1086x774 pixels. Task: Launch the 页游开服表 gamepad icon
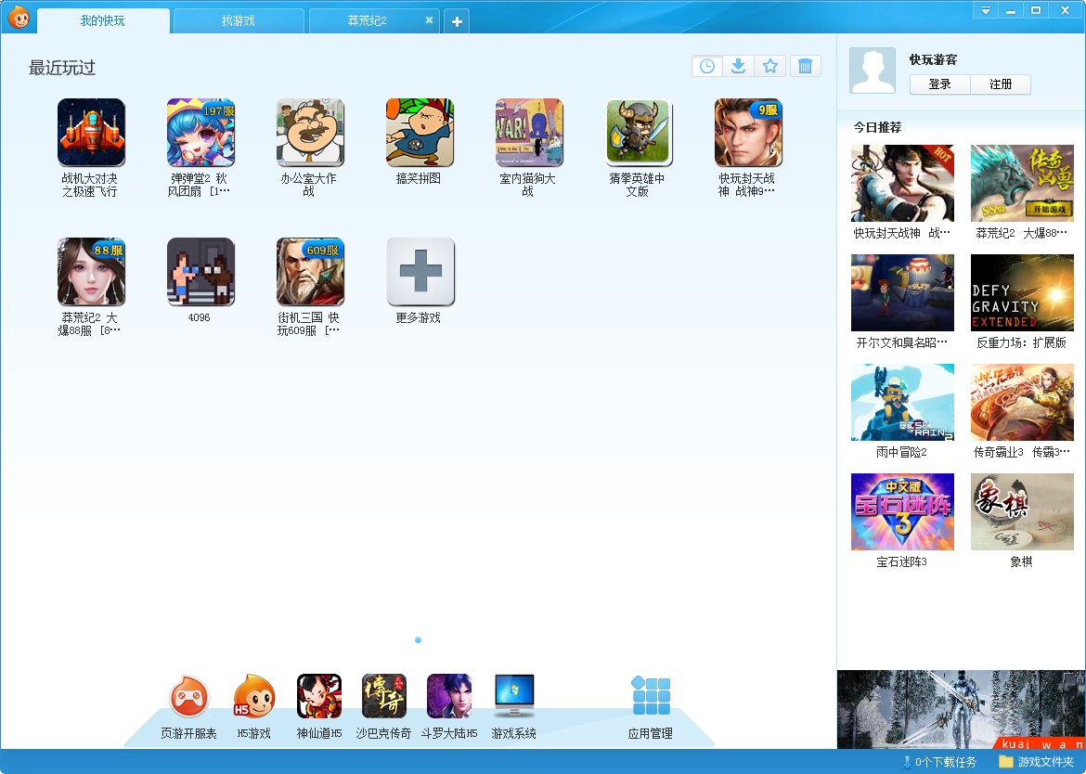[x=188, y=696]
